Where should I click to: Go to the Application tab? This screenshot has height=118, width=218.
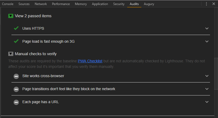point(100,4)
